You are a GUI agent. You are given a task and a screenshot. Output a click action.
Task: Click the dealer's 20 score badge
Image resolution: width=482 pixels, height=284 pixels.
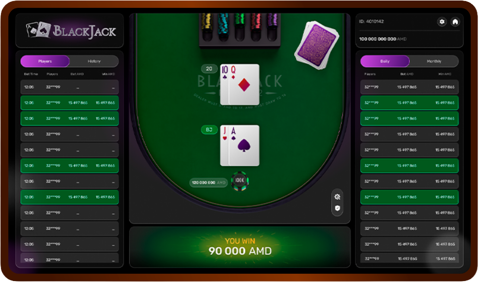209,69
